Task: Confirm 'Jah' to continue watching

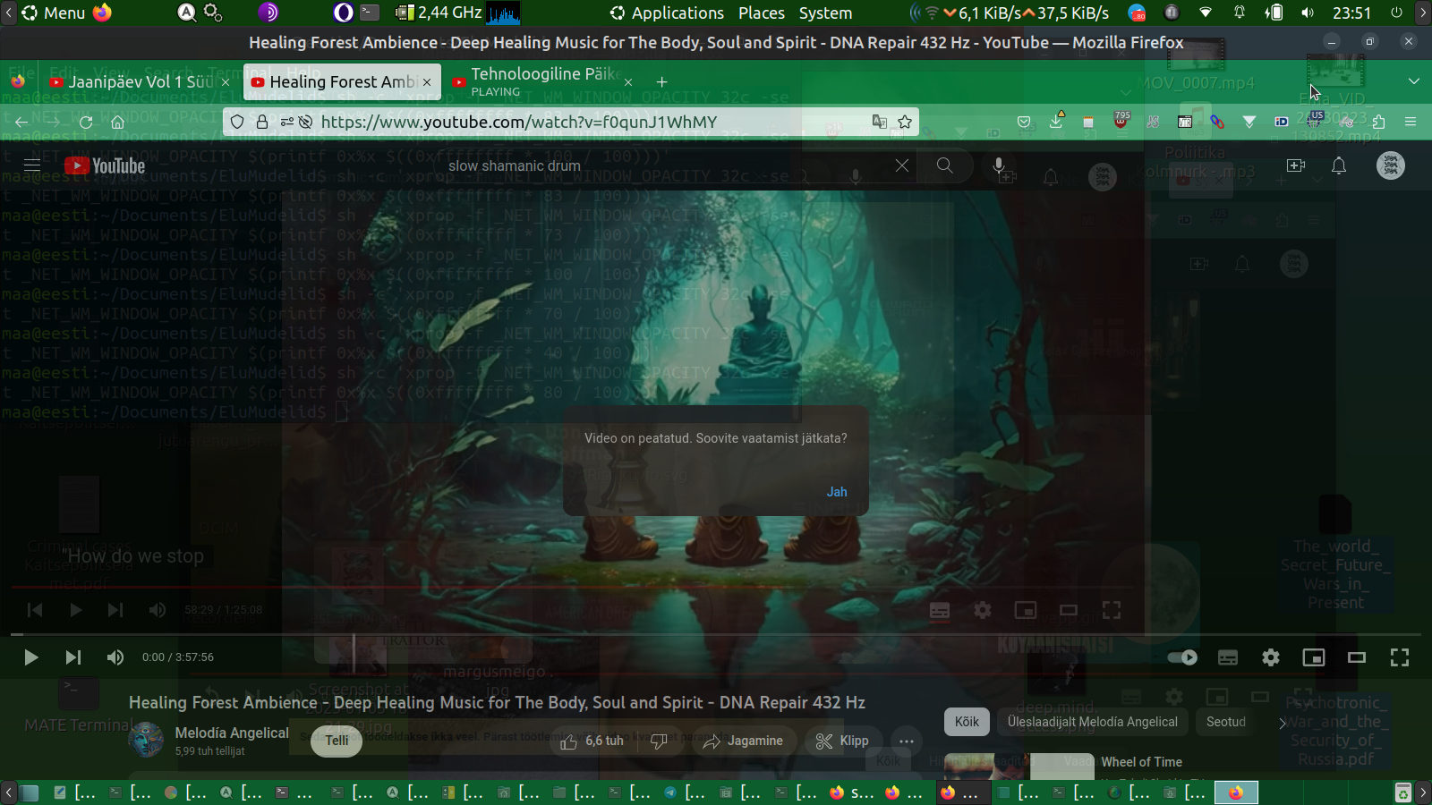Action: [837, 492]
